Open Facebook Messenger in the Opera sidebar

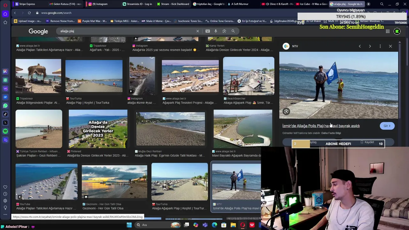coord(5,97)
